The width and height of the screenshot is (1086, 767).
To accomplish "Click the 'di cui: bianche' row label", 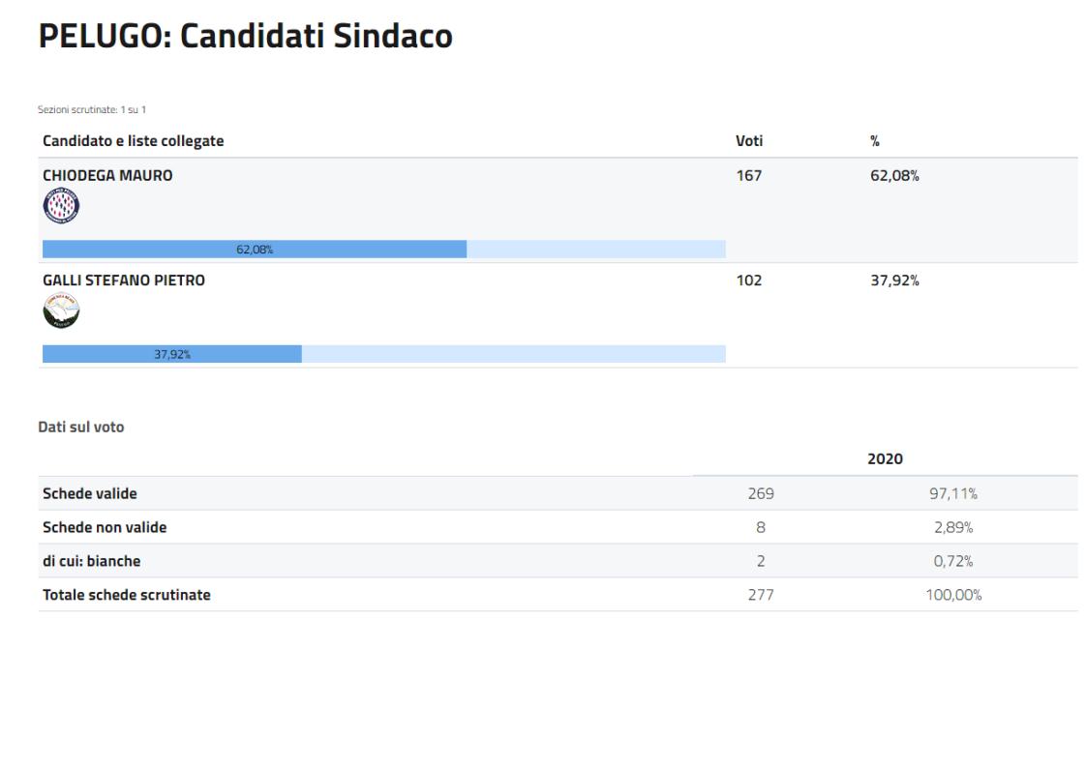I will tap(92, 561).
